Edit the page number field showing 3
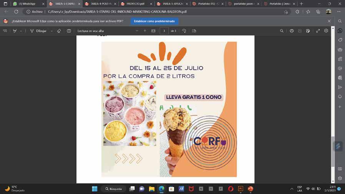 (164, 31)
